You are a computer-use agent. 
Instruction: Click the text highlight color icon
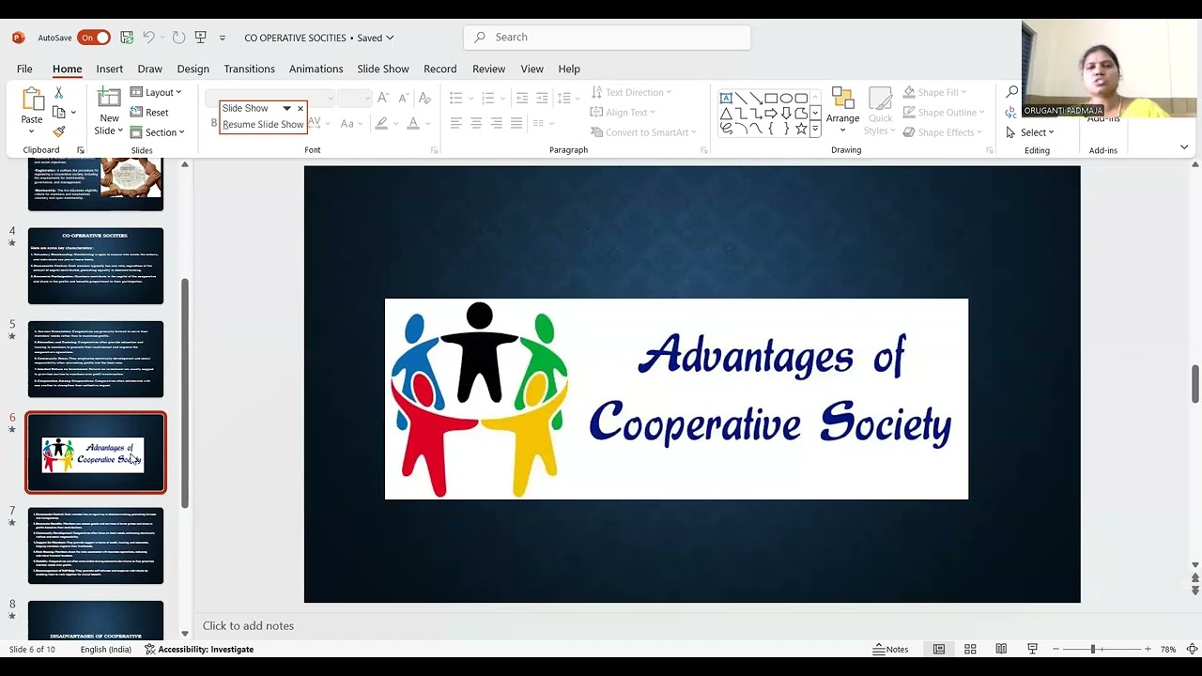[x=380, y=123]
